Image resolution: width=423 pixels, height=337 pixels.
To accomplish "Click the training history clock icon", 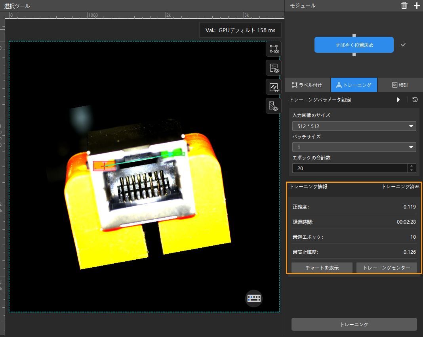I will pos(415,100).
